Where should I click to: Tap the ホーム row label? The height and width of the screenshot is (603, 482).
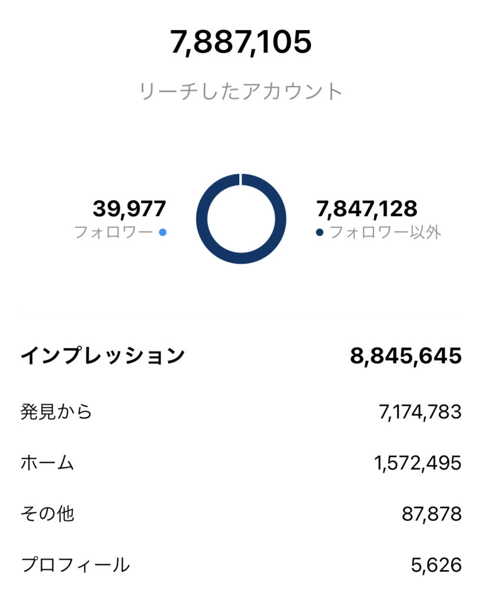click(47, 463)
